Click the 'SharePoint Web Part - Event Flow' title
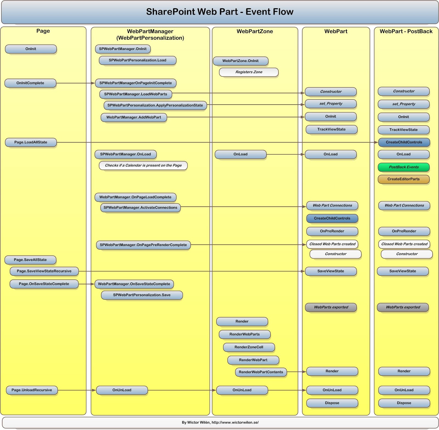439x430 pixels. tap(219, 12)
